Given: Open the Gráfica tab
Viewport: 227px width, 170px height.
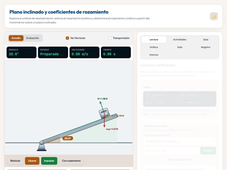Looking at the screenshot, I should click(154, 47).
